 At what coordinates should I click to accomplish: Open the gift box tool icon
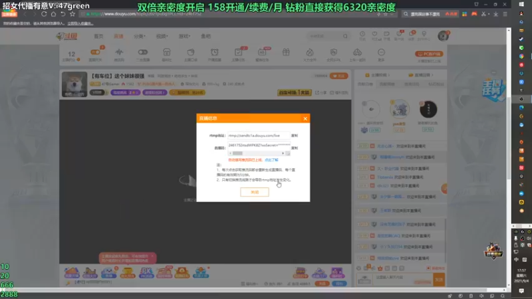pos(286,52)
